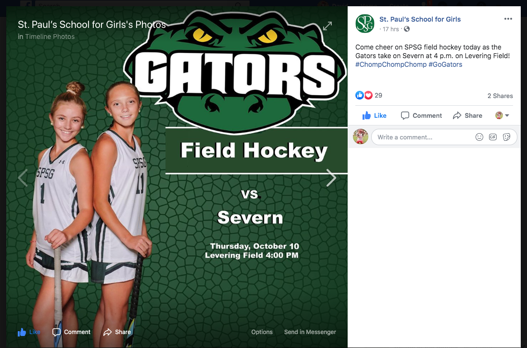527x348 pixels.
Task: Click the Comment button in sidebar
Action: (422, 115)
